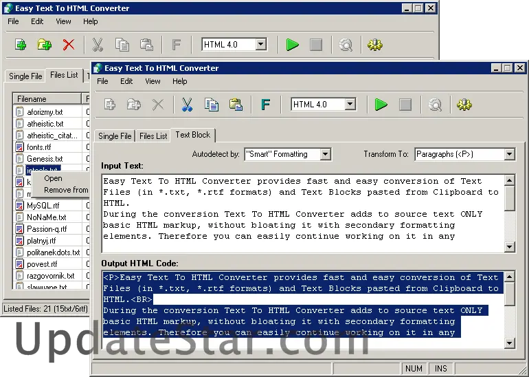Viewport: 529px width, 377px height.
Task: Switch to Single File tab in front window
Action: point(115,136)
